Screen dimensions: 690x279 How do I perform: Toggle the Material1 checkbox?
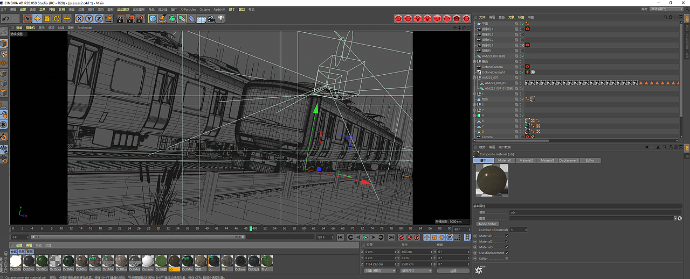(507, 235)
